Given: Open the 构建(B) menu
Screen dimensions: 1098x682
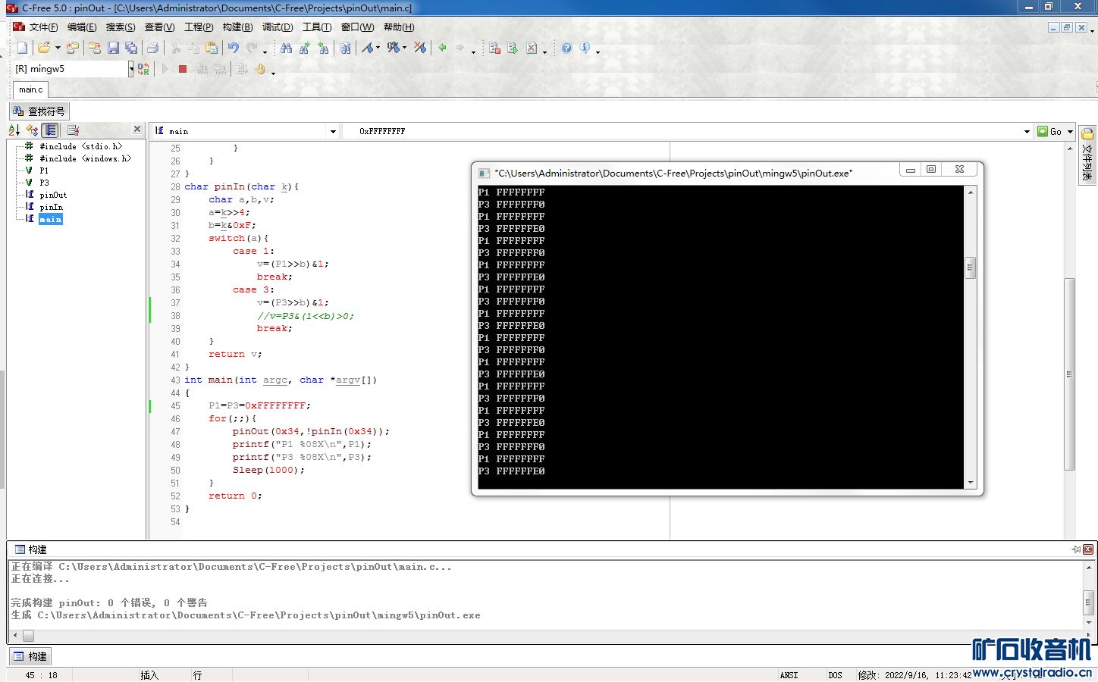Looking at the screenshot, I should pos(237,27).
